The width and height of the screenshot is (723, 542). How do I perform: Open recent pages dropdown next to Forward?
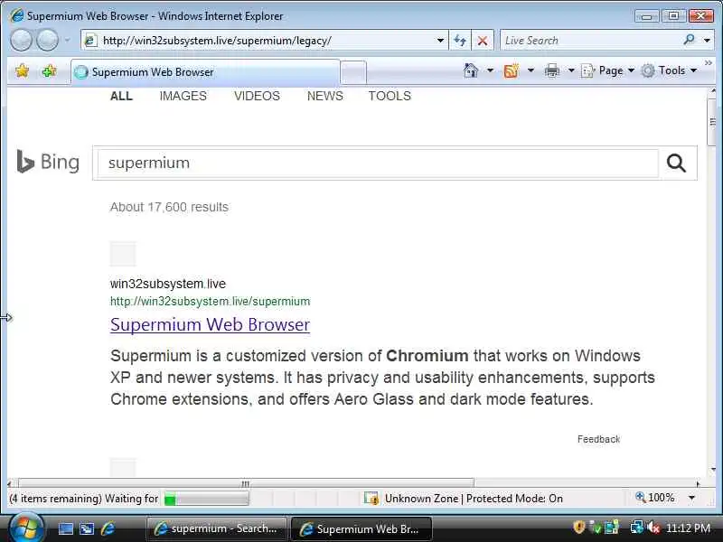(x=67, y=40)
